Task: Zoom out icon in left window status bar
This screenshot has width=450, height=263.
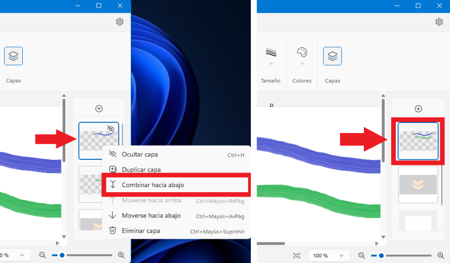Action: pyautogui.click(x=43, y=255)
